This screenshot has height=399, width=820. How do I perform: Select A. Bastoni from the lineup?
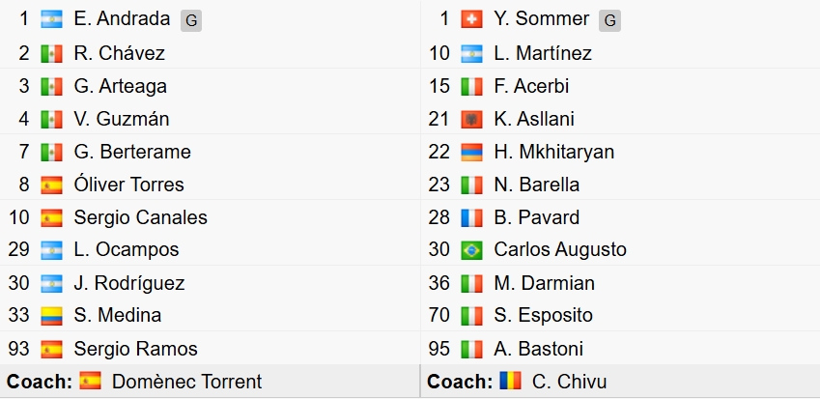point(538,349)
